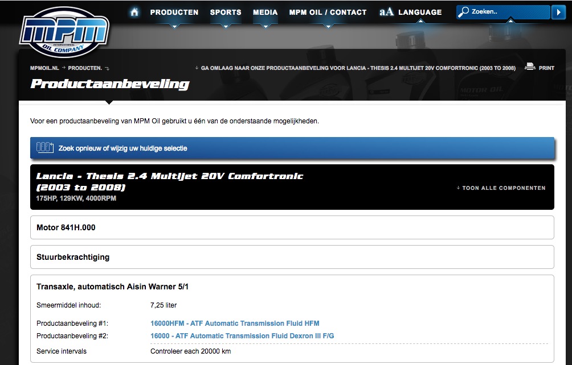Click dropdown arrow beneath MPM Oil / Contact
The height and width of the screenshot is (365, 572).
pos(328,26)
